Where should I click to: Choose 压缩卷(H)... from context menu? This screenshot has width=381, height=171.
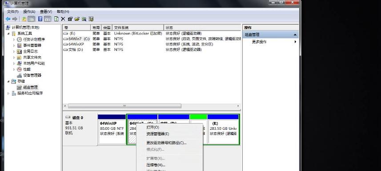click(156, 165)
